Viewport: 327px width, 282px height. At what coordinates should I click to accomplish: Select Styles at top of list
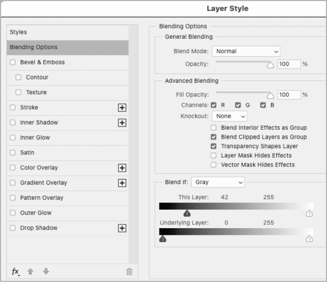point(67,32)
